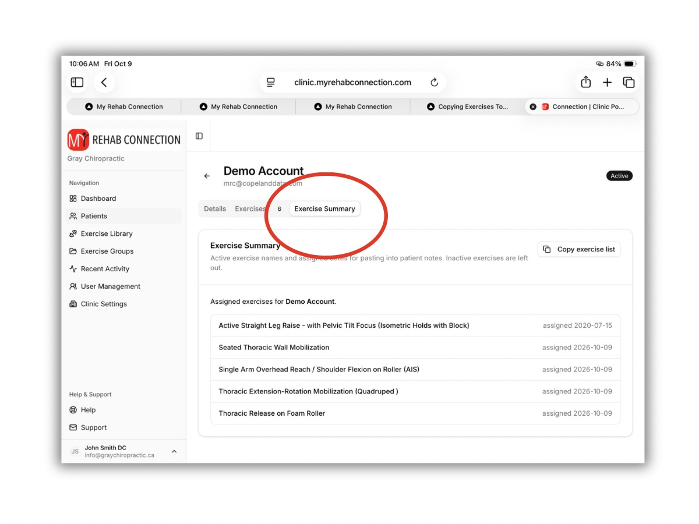Click the Active status badge

[x=619, y=176]
